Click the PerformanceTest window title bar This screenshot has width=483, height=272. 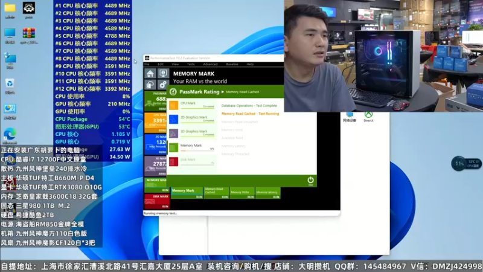click(214, 58)
